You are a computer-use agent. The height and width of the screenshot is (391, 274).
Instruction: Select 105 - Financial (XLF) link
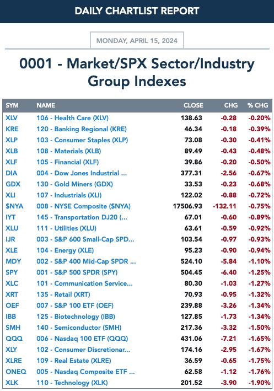coord(68,162)
